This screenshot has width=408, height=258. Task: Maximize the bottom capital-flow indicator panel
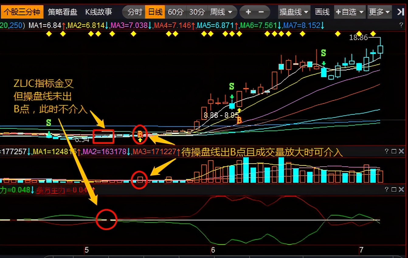click(394, 190)
